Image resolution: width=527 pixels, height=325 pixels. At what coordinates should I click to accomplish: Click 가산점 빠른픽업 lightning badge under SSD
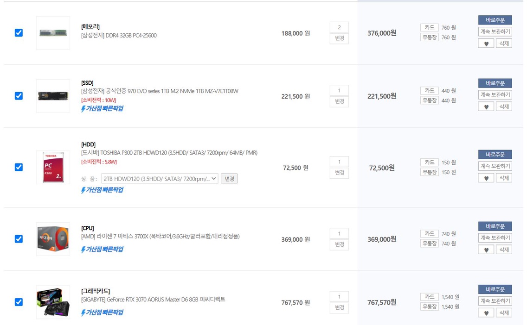[102, 108]
